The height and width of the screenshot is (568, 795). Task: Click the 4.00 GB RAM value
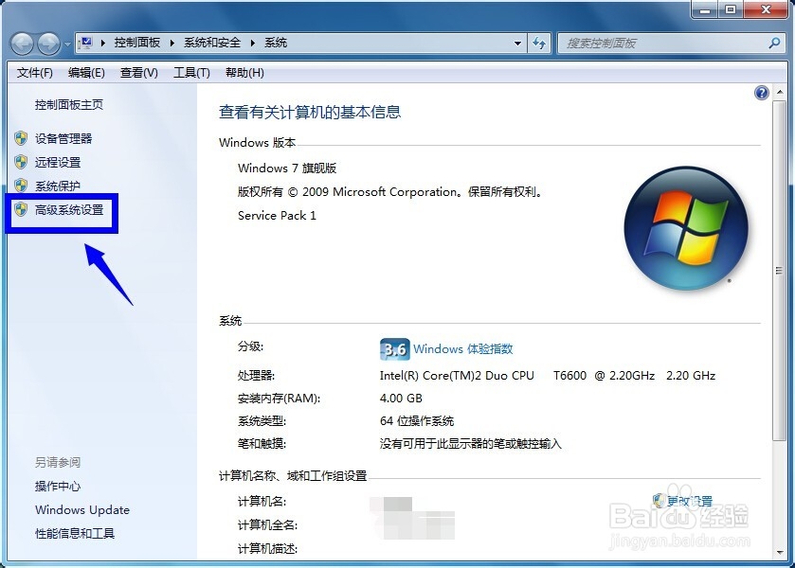pos(401,399)
